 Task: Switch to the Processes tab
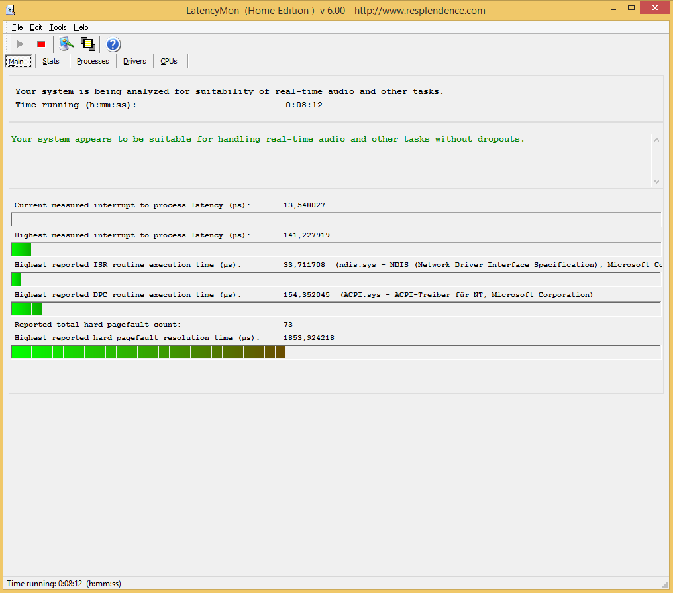tap(93, 61)
